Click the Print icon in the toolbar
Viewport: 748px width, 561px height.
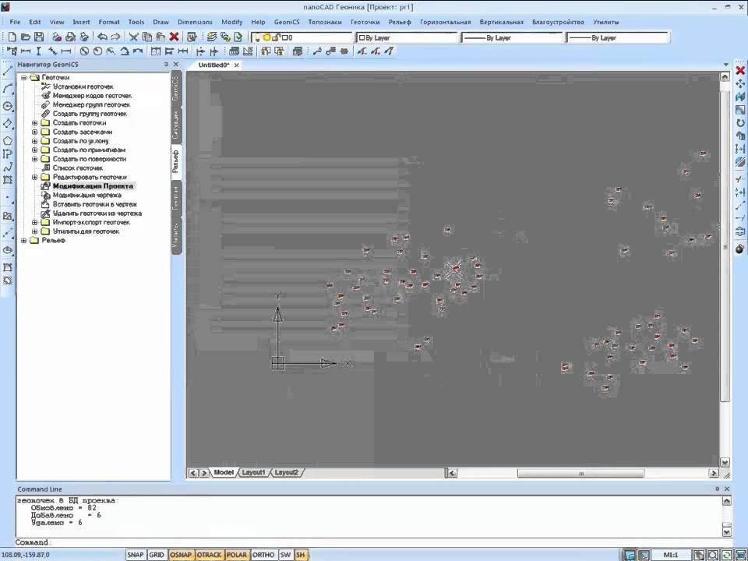click(x=70, y=37)
